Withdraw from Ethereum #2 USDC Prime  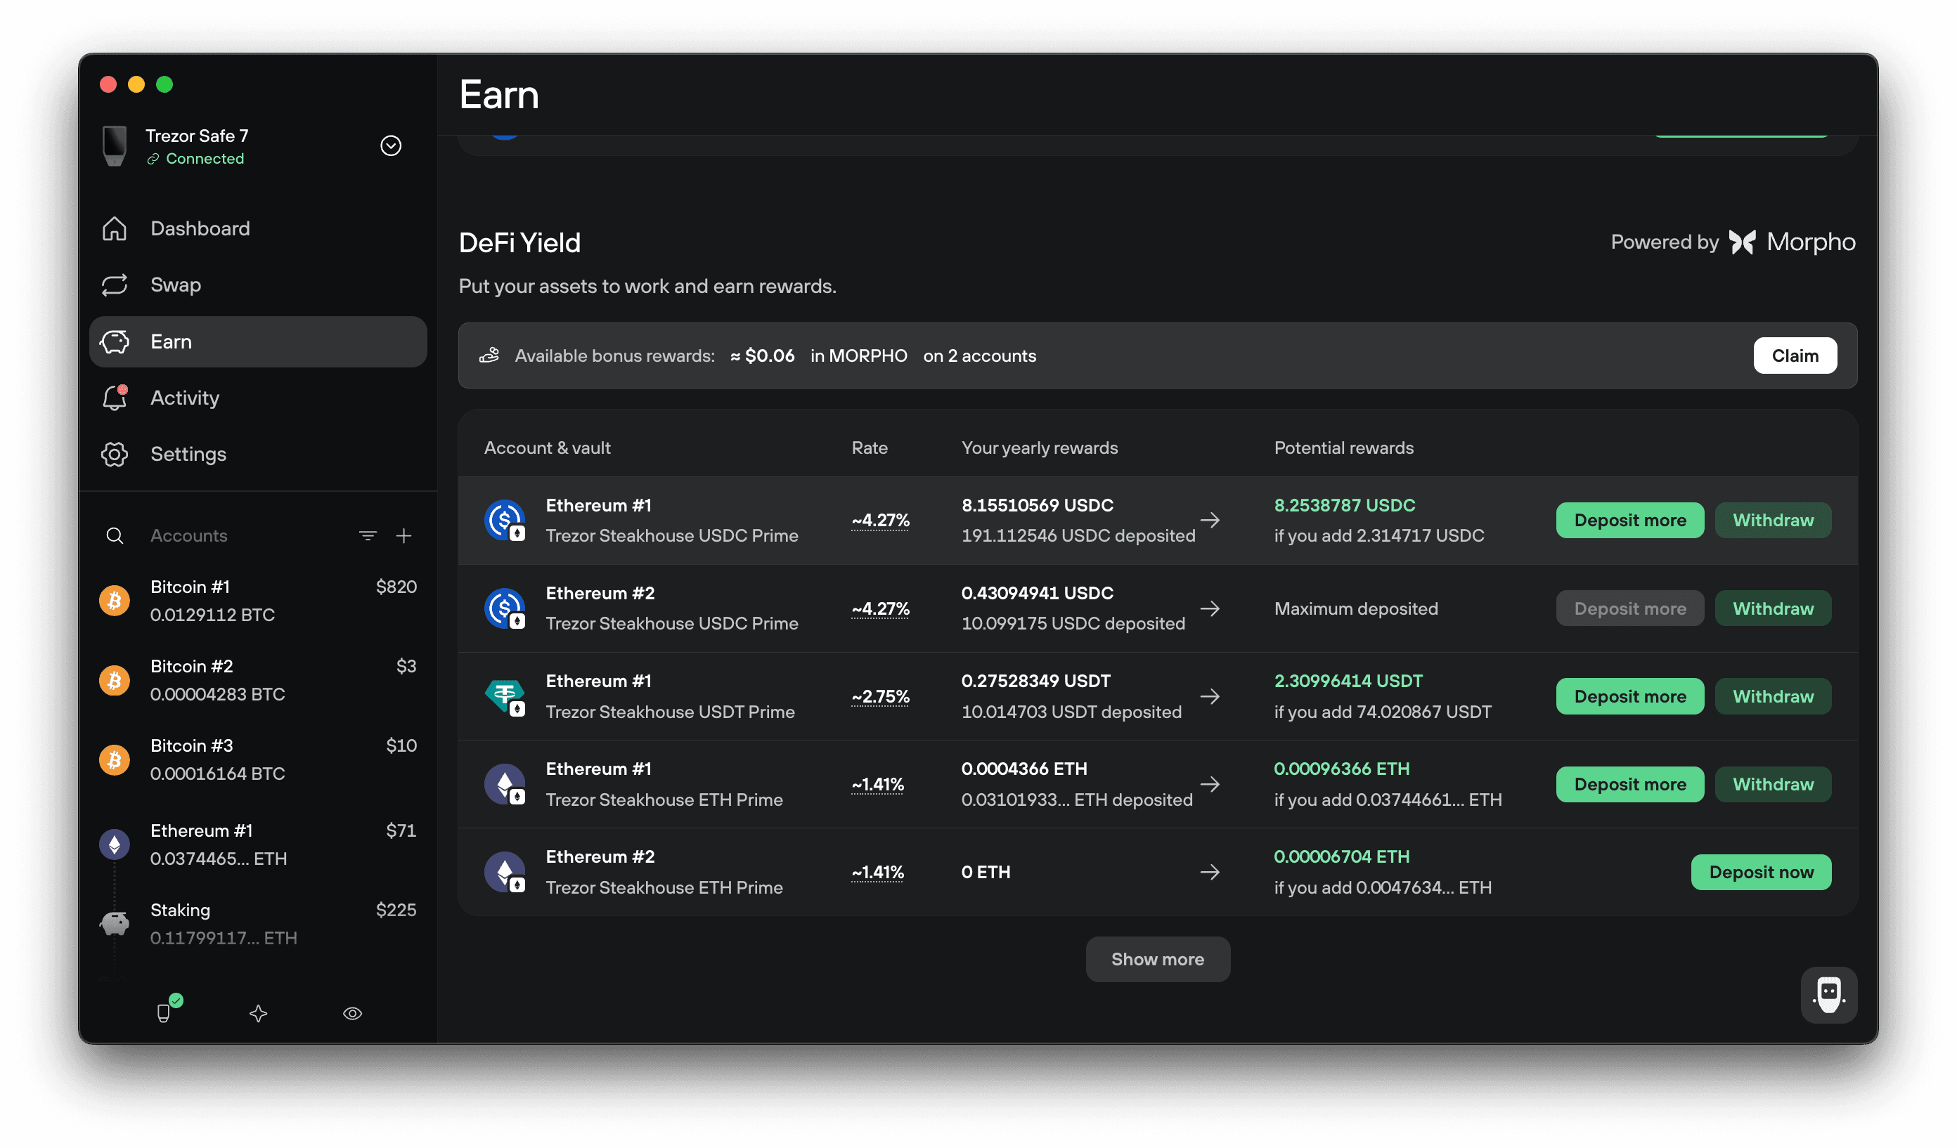[1773, 608]
